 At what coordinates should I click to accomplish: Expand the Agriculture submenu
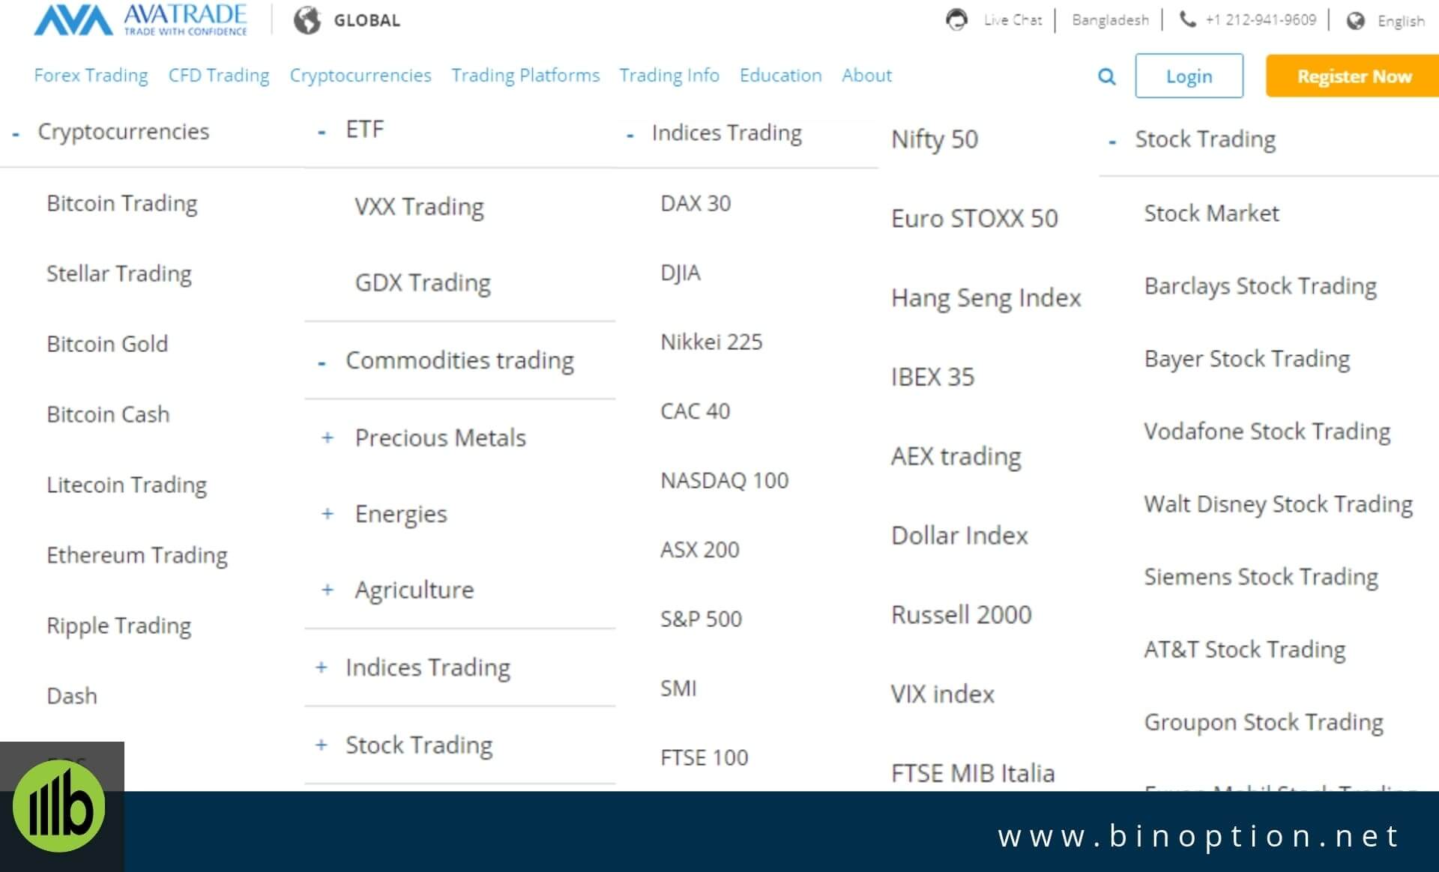point(328,590)
